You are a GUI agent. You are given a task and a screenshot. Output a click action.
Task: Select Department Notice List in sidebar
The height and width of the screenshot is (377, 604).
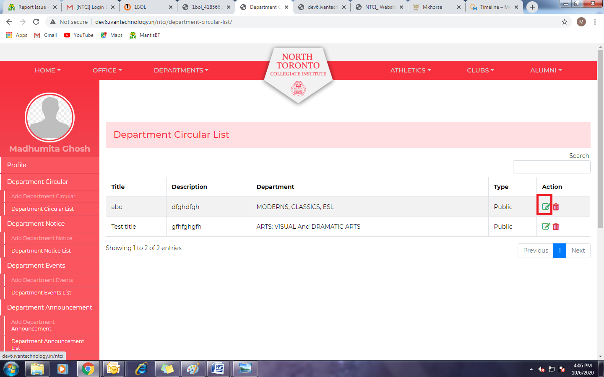tap(41, 251)
